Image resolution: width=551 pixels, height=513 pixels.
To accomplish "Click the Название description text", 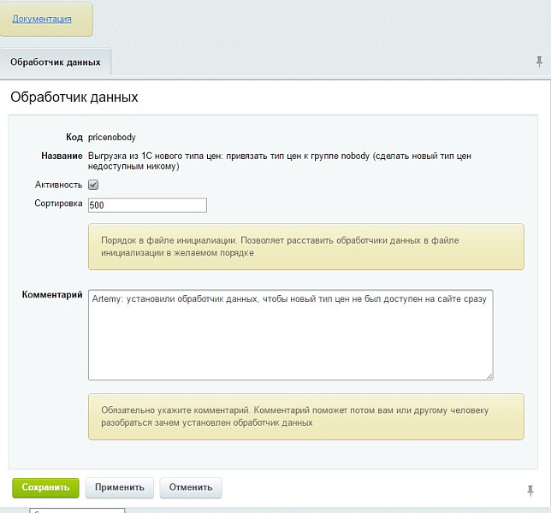I will click(x=279, y=161).
